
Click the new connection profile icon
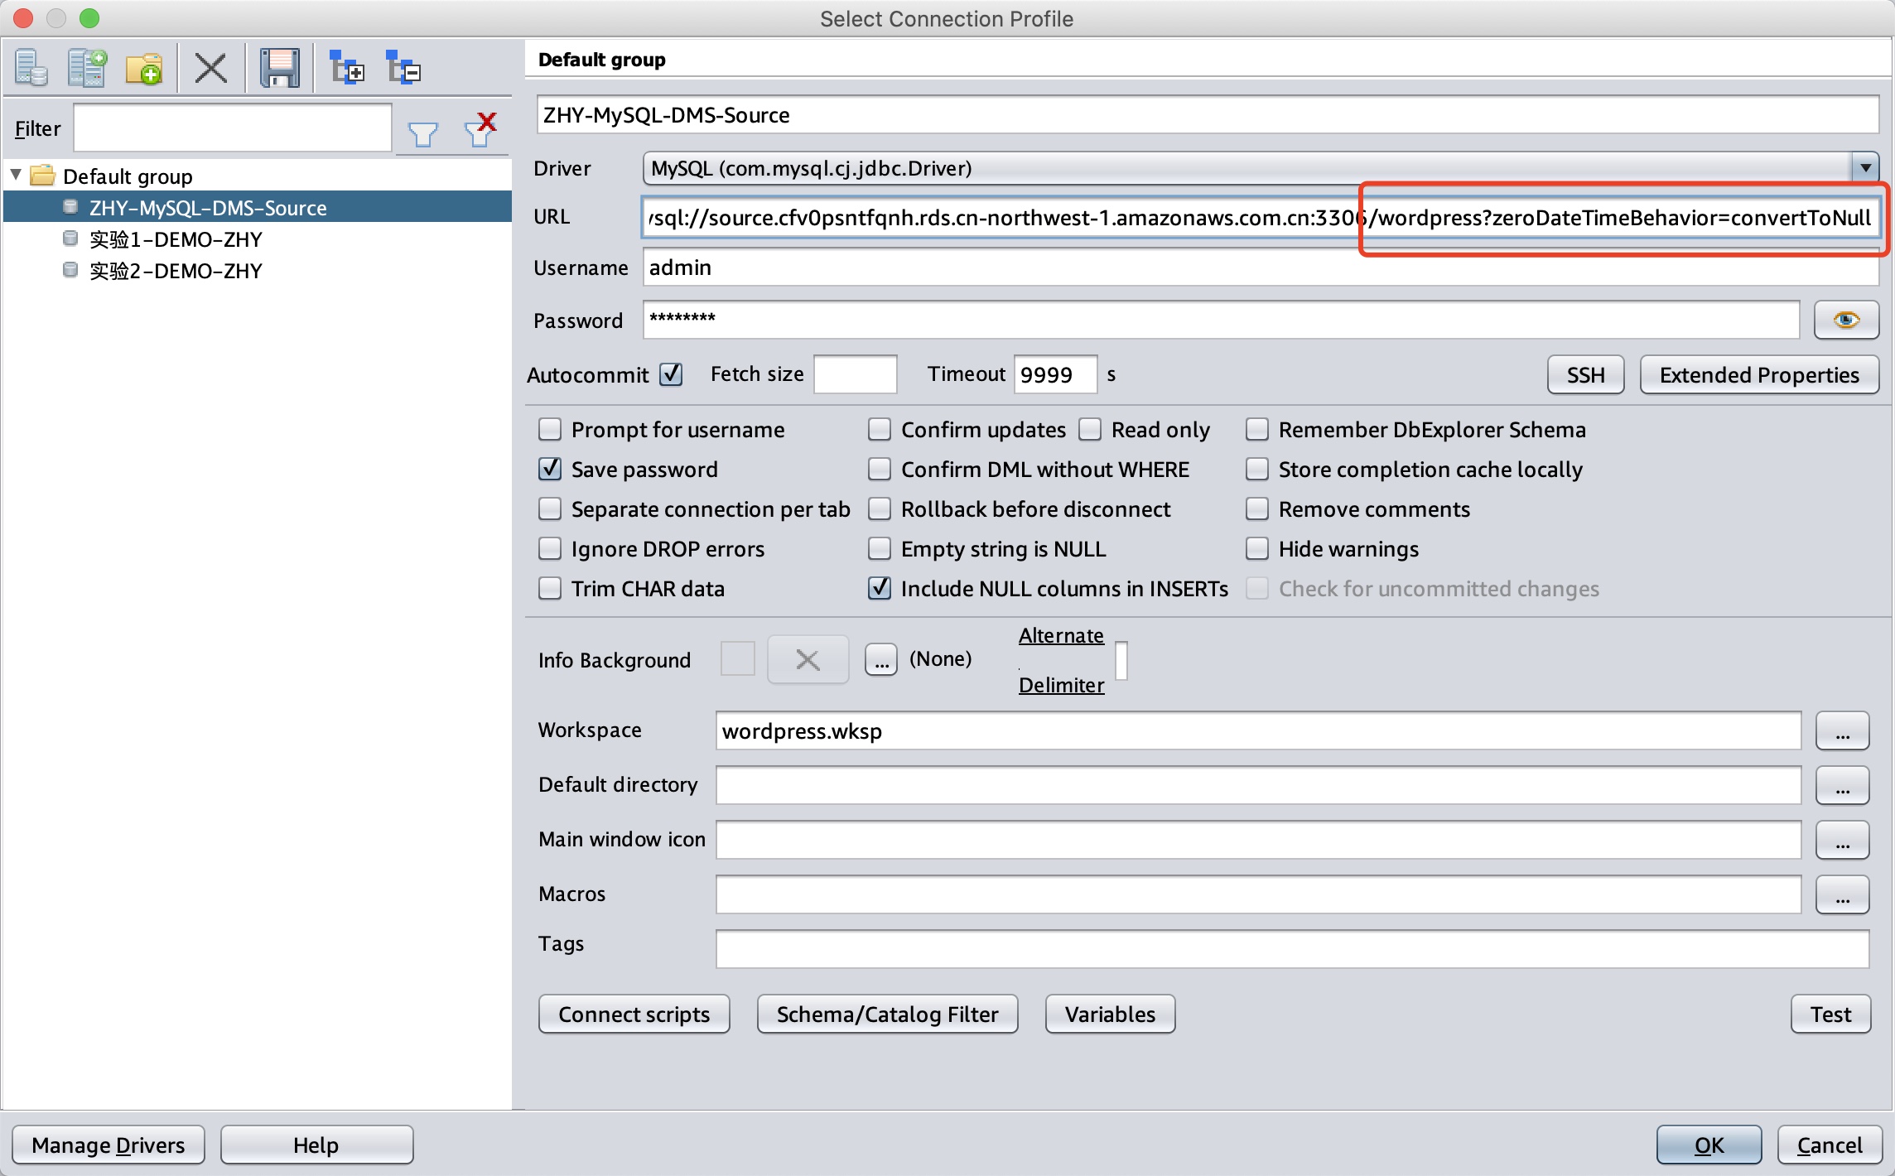[x=31, y=68]
